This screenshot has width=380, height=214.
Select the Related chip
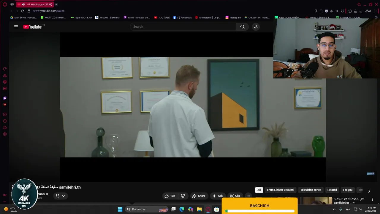[332, 190]
